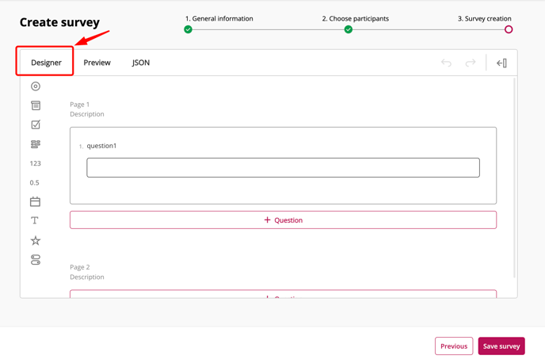
Task: Edit the Page 1 title
Action: point(79,105)
